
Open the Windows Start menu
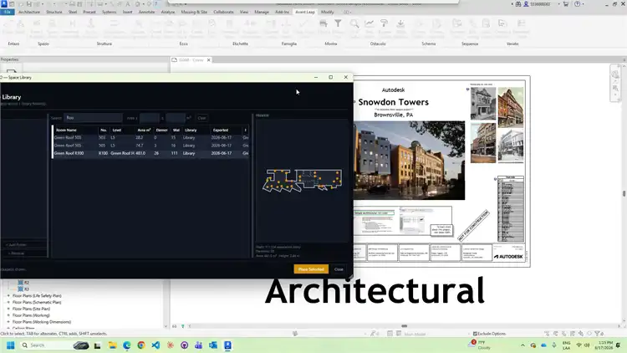pyautogui.click(x=11, y=345)
